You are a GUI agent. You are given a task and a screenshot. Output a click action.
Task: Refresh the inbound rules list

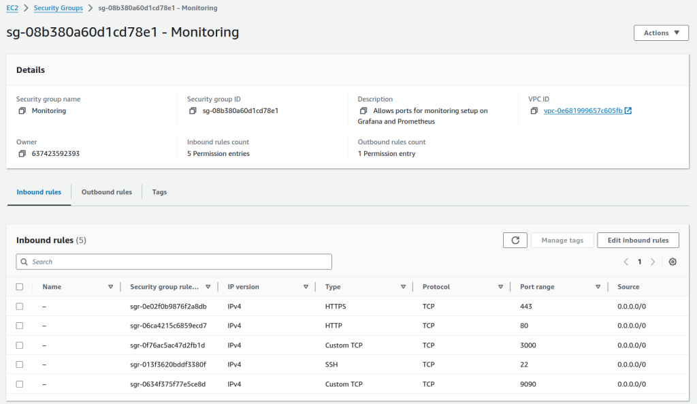[x=515, y=240]
